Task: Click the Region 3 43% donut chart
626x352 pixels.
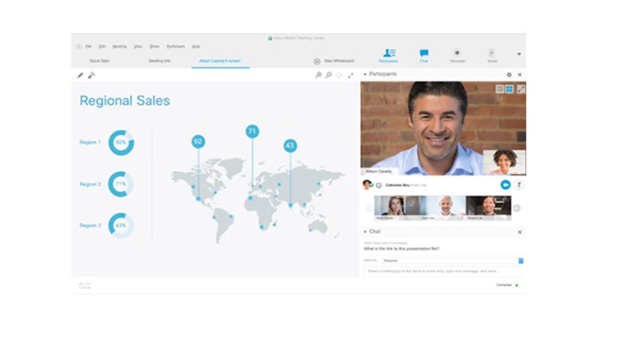Action: tap(121, 226)
